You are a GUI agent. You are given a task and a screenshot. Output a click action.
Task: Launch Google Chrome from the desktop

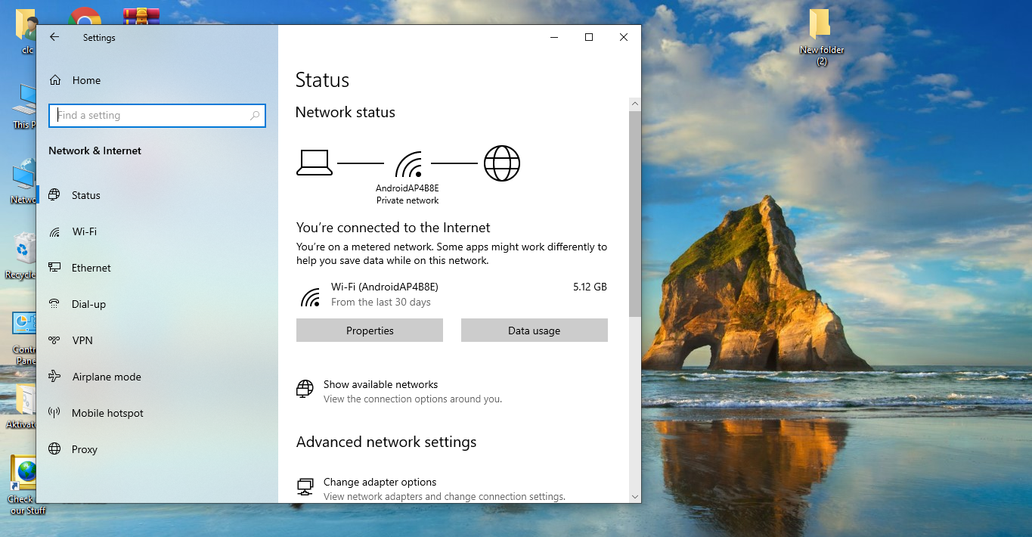85,17
